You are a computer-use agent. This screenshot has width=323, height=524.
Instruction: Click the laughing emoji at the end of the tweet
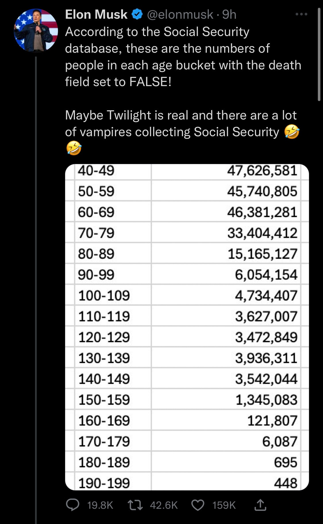(x=74, y=148)
